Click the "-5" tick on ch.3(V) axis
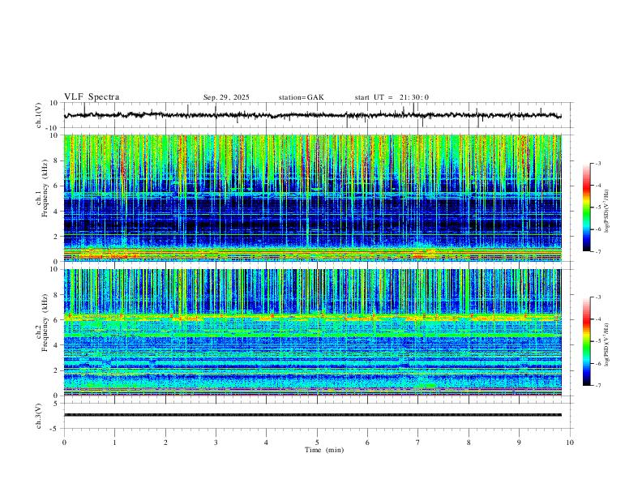 (x=54, y=429)
